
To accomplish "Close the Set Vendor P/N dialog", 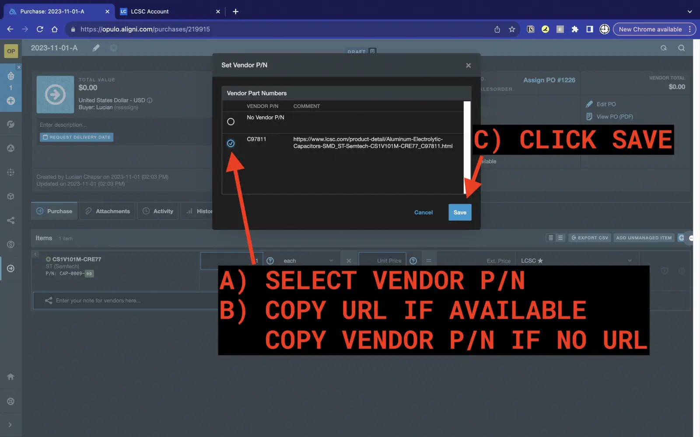I will (468, 66).
